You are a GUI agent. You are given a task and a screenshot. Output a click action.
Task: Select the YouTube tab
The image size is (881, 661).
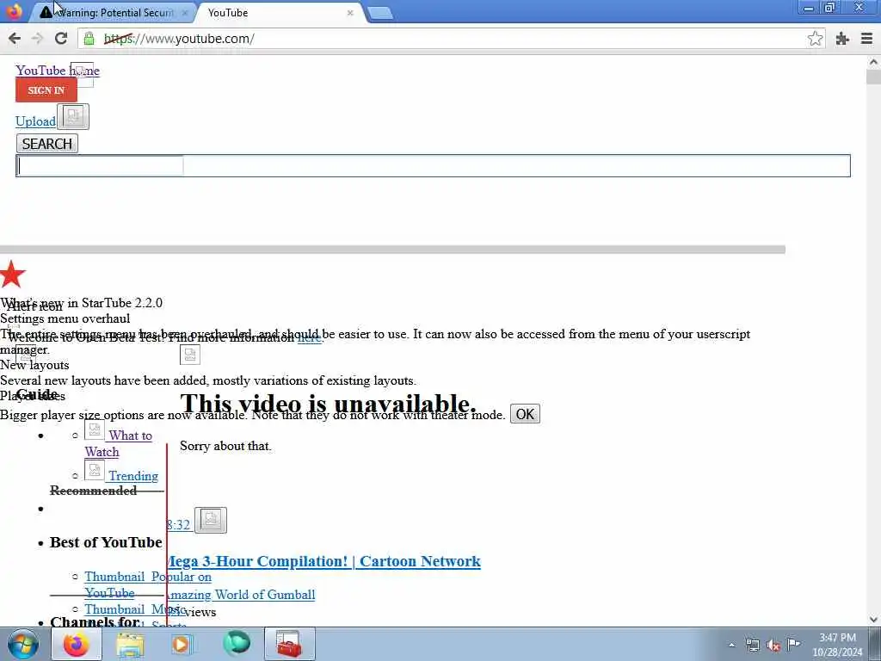tap(275, 12)
